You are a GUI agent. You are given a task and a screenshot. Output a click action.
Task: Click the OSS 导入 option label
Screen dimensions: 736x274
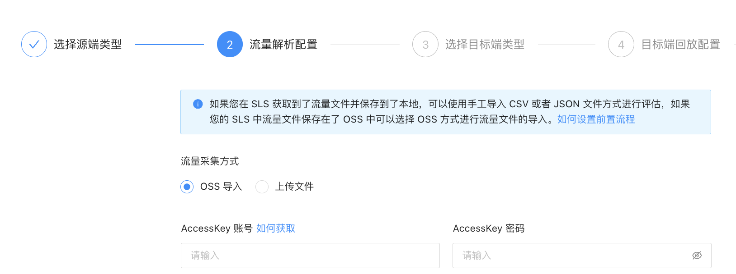[x=221, y=187]
